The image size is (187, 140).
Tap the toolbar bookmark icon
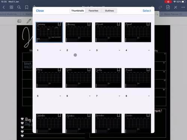(x=27, y=7)
